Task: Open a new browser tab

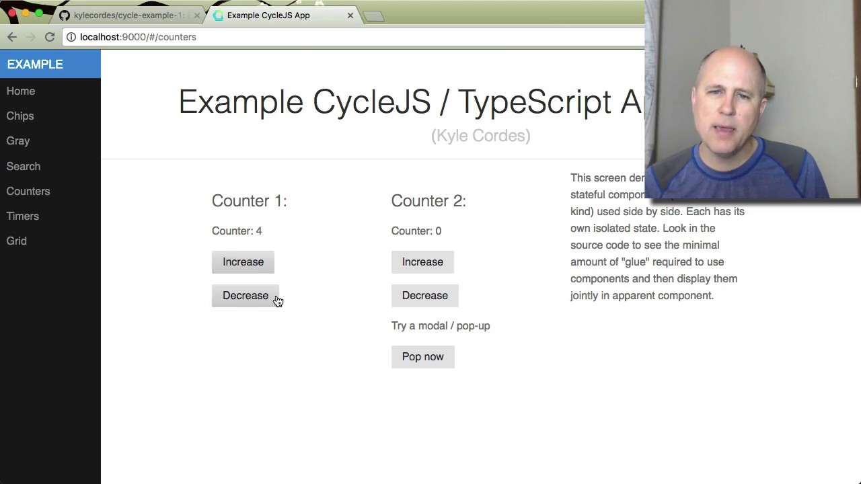Action: point(373,16)
